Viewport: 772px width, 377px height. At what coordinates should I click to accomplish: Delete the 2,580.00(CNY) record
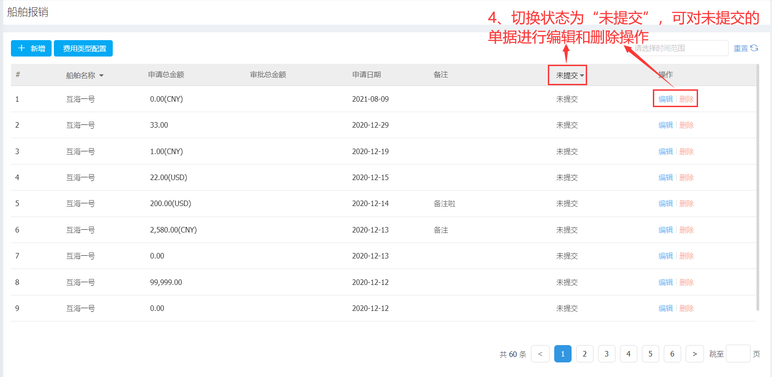[x=687, y=230]
